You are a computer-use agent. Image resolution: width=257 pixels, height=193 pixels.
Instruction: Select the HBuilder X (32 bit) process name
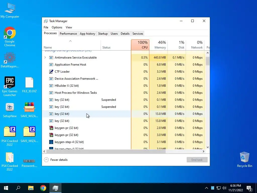coord(67,86)
